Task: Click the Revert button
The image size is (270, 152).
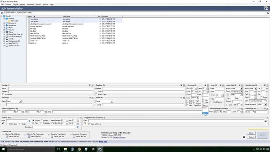Action: (251, 137)
